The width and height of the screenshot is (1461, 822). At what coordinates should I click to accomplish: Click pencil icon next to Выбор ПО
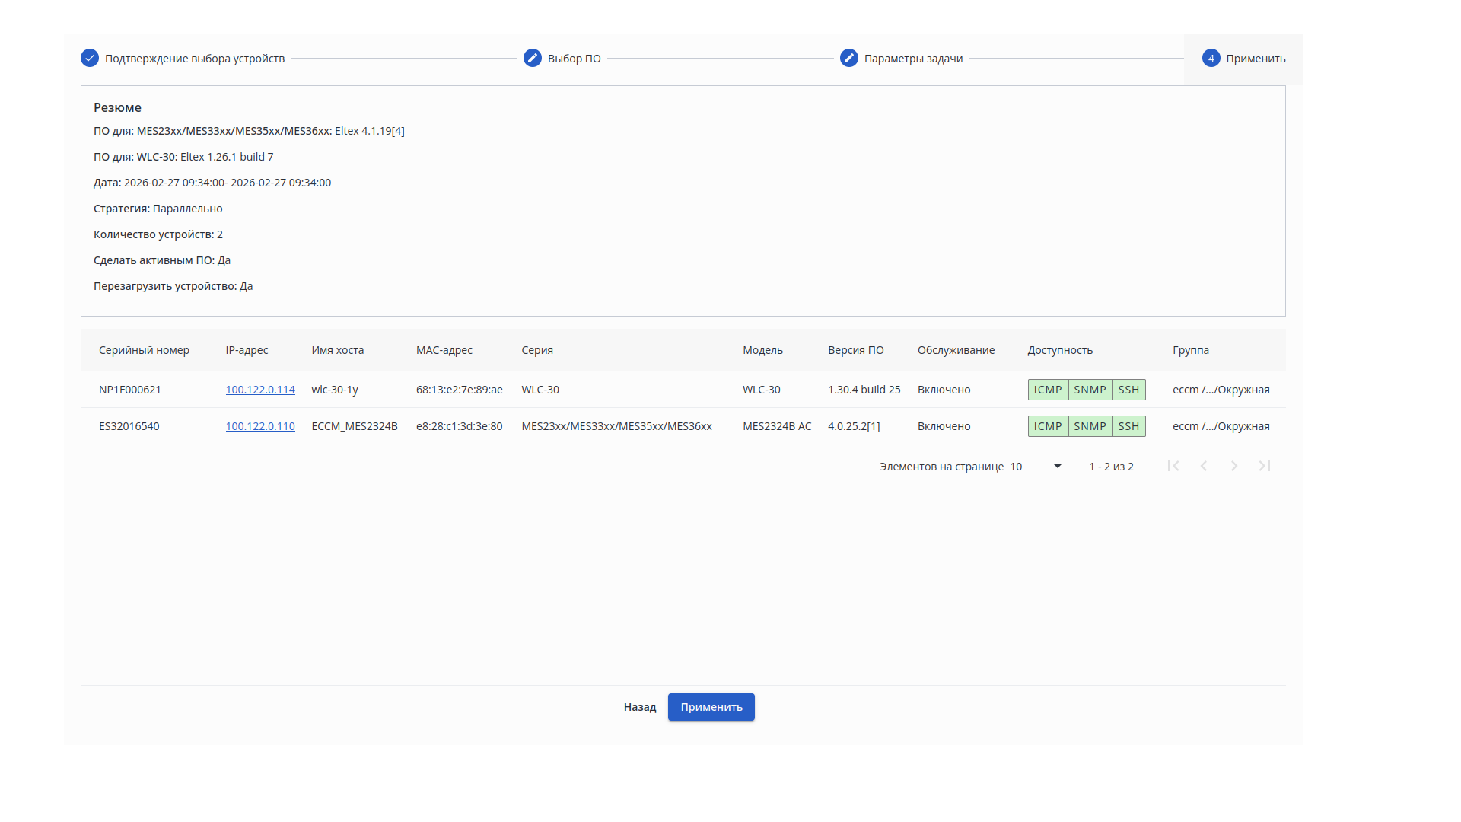pyautogui.click(x=533, y=58)
